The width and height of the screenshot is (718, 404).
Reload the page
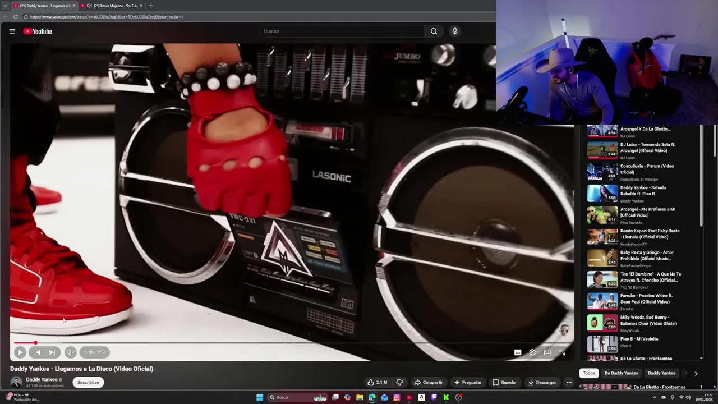coord(15,17)
